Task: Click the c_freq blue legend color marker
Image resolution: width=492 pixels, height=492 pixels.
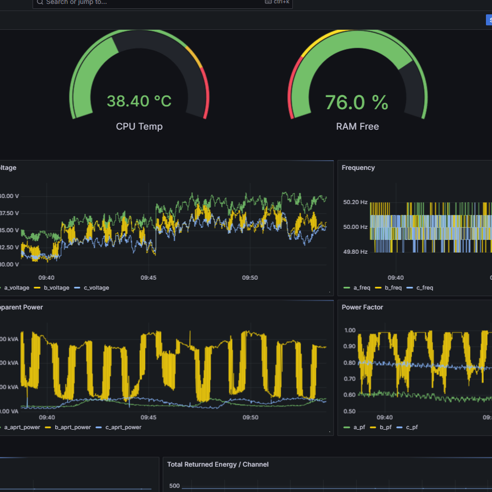Action: (x=409, y=288)
